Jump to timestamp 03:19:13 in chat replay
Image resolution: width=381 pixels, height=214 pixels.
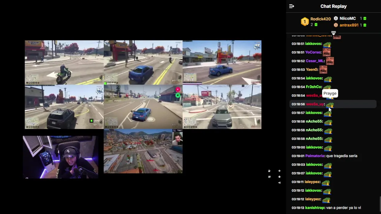point(298,207)
